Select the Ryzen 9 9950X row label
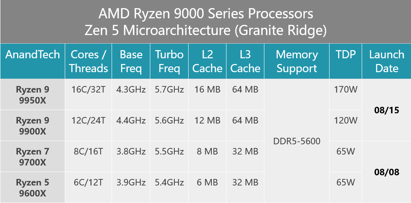The width and height of the screenshot is (411, 203). (33, 95)
